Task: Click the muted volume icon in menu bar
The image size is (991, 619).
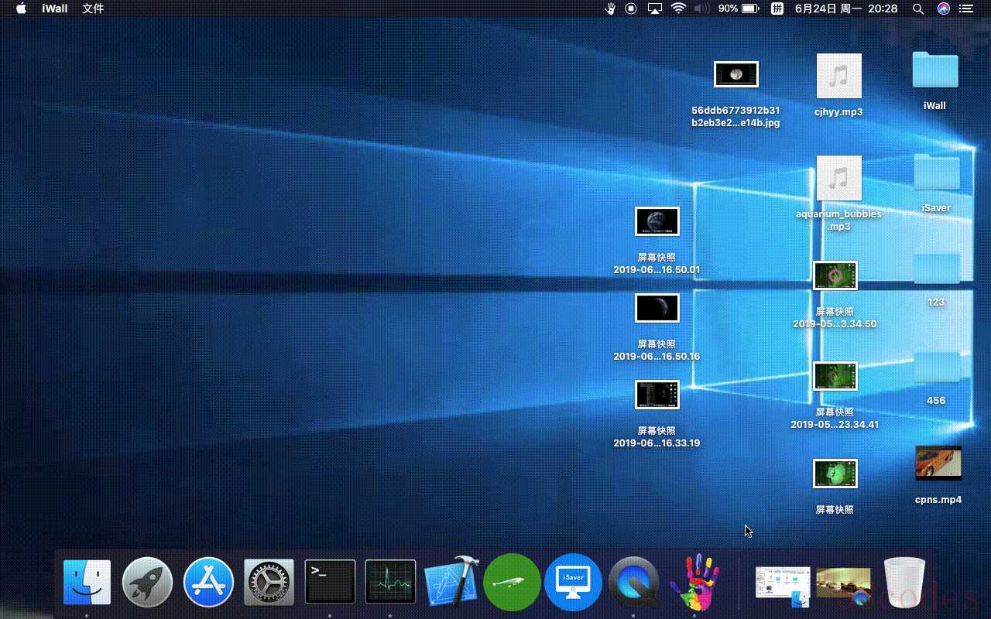Action: pyautogui.click(x=701, y=9)
